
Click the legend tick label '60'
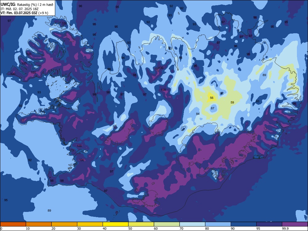tap(156, 229)
